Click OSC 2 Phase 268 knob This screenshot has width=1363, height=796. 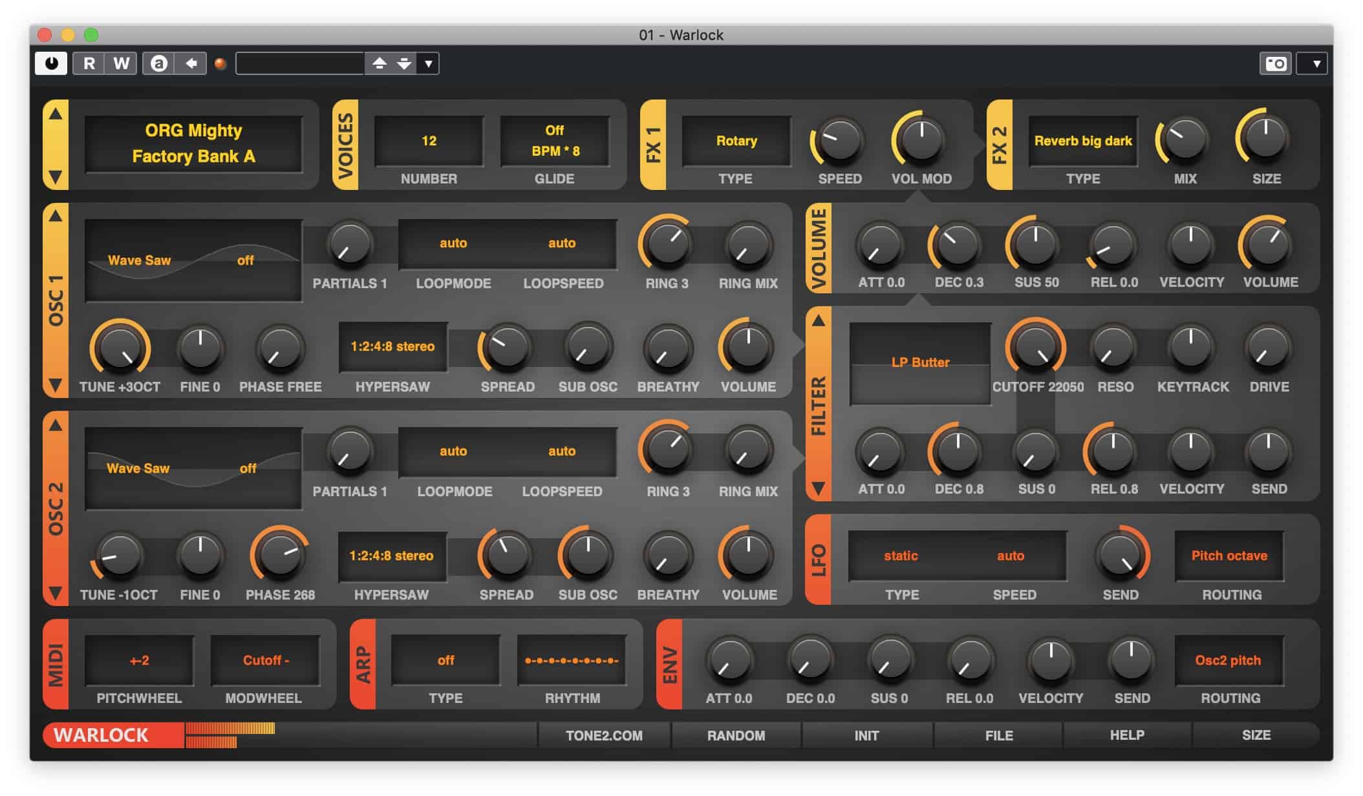click(280, 555)
